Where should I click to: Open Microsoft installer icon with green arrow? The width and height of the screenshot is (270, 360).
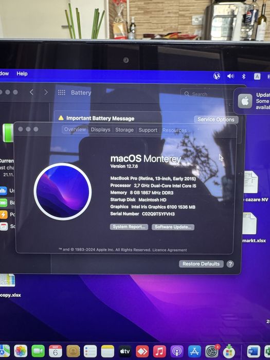point(229,351)
